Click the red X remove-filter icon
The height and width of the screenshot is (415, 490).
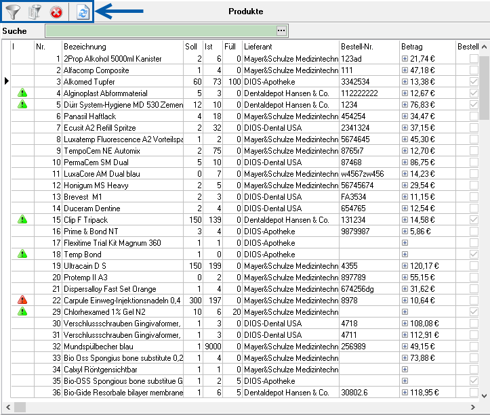pyautogui.click(x=56, y=12)
